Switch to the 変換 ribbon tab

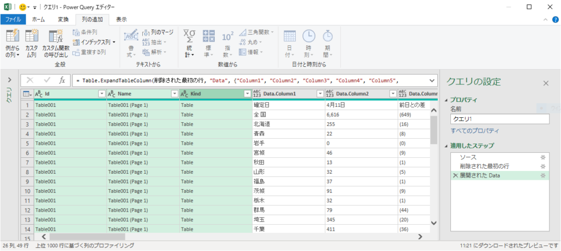point(63,19)
